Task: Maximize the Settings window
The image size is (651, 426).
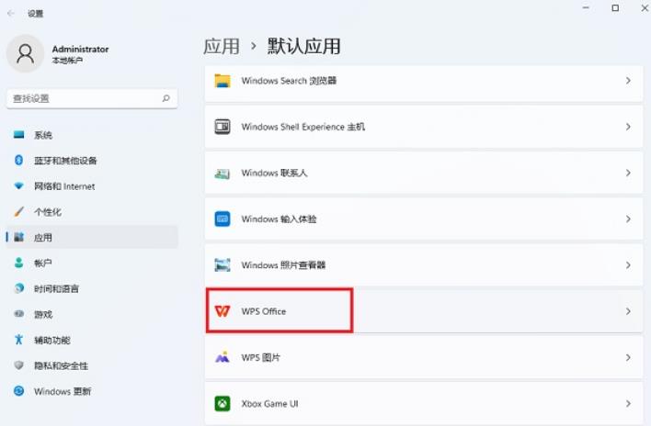Action: 615,8
